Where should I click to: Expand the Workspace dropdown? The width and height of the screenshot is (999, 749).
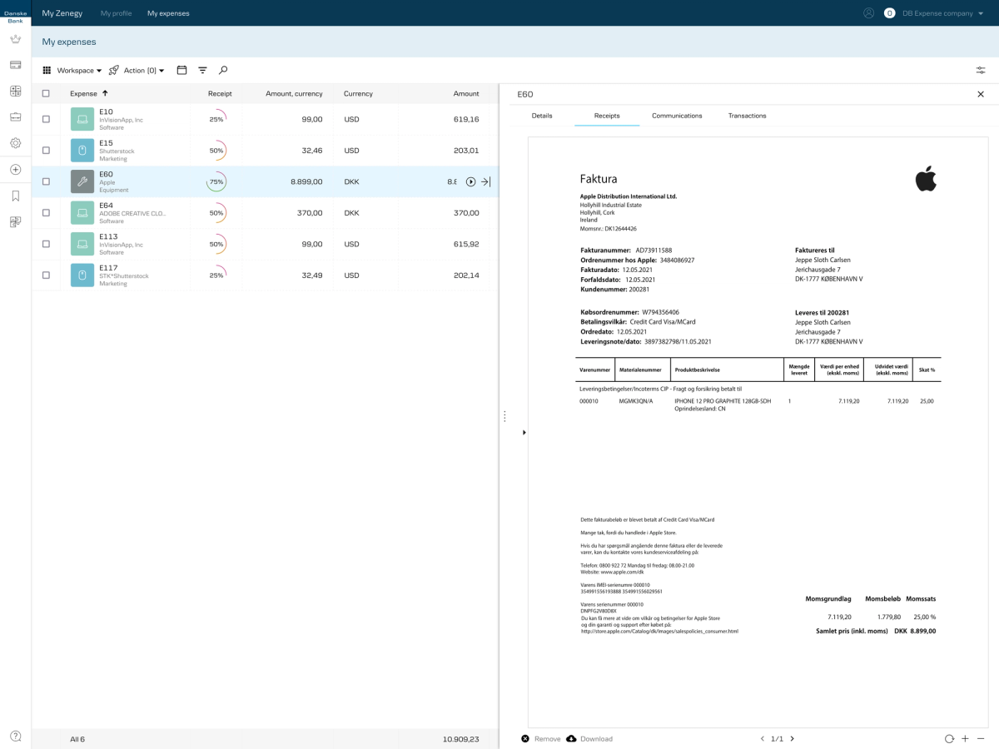point(72,71)
